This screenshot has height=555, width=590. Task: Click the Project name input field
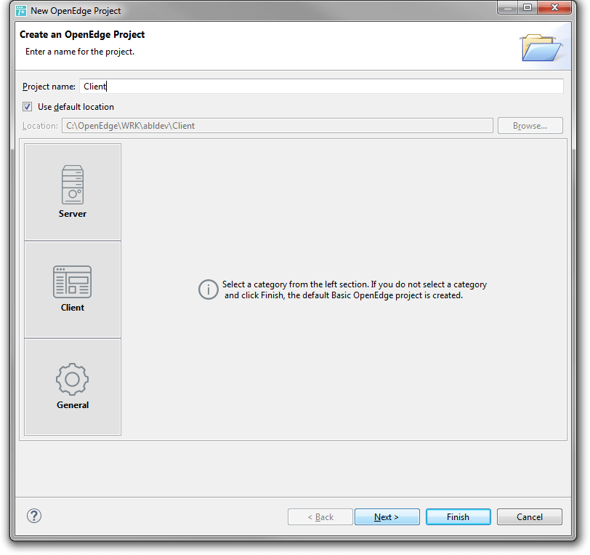[x=321, y=87]
